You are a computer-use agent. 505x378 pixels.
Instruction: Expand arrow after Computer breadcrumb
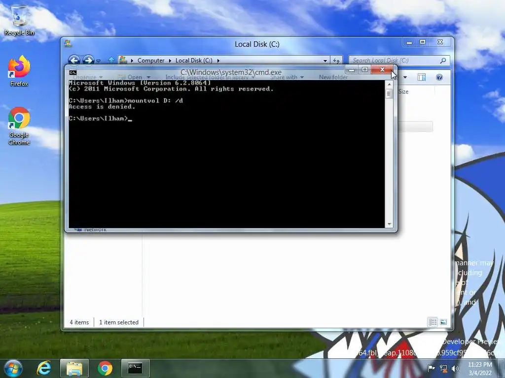[170, 61]
